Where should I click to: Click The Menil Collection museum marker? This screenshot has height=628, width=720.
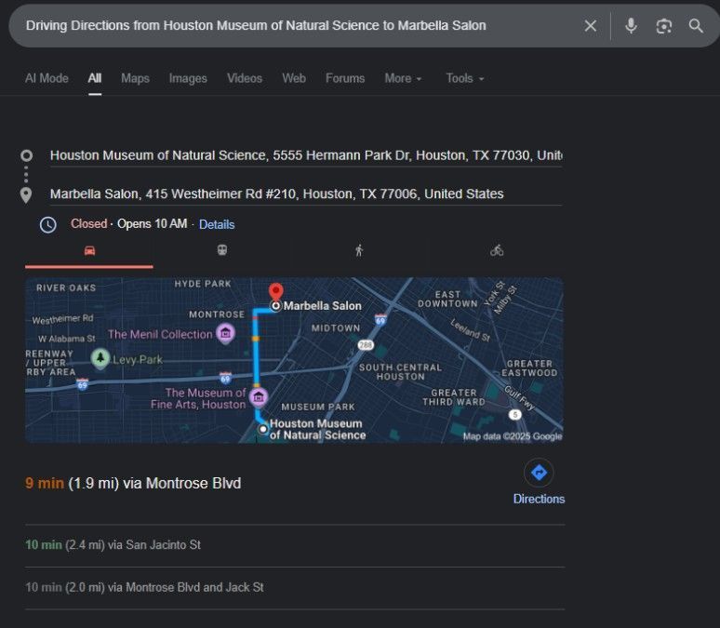[x=225, y=332]
